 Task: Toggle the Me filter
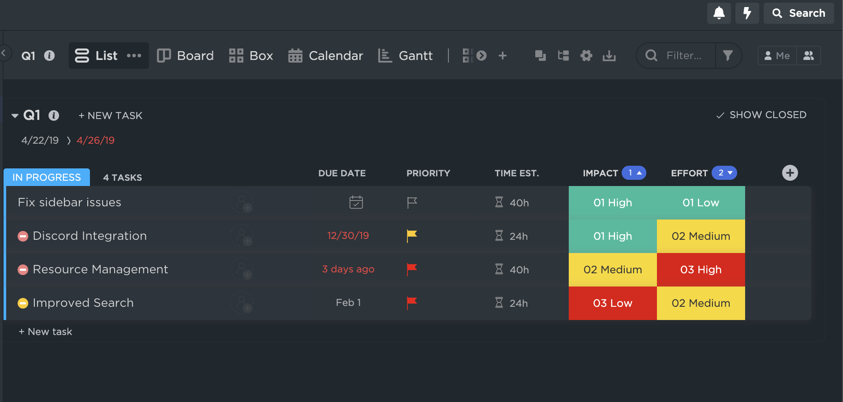click(x=777, y=56)
